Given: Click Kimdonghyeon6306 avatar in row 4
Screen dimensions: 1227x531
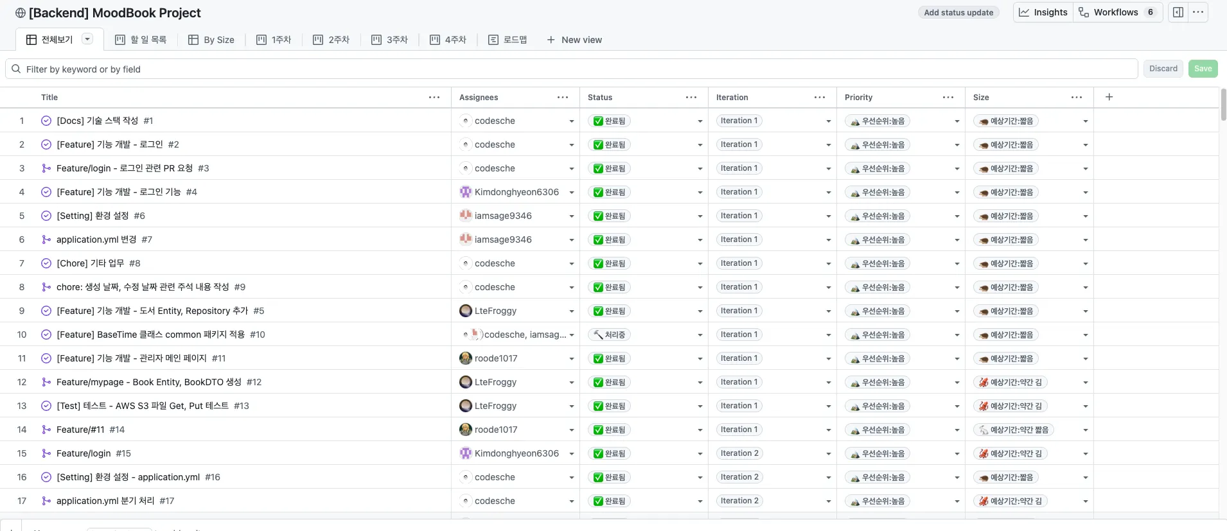Looking at the screenshot, I should pos(466,192).
